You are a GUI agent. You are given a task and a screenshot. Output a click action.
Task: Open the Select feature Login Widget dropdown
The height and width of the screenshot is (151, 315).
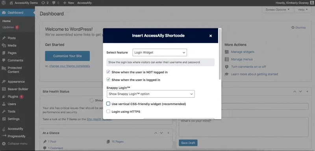point(160,52)
